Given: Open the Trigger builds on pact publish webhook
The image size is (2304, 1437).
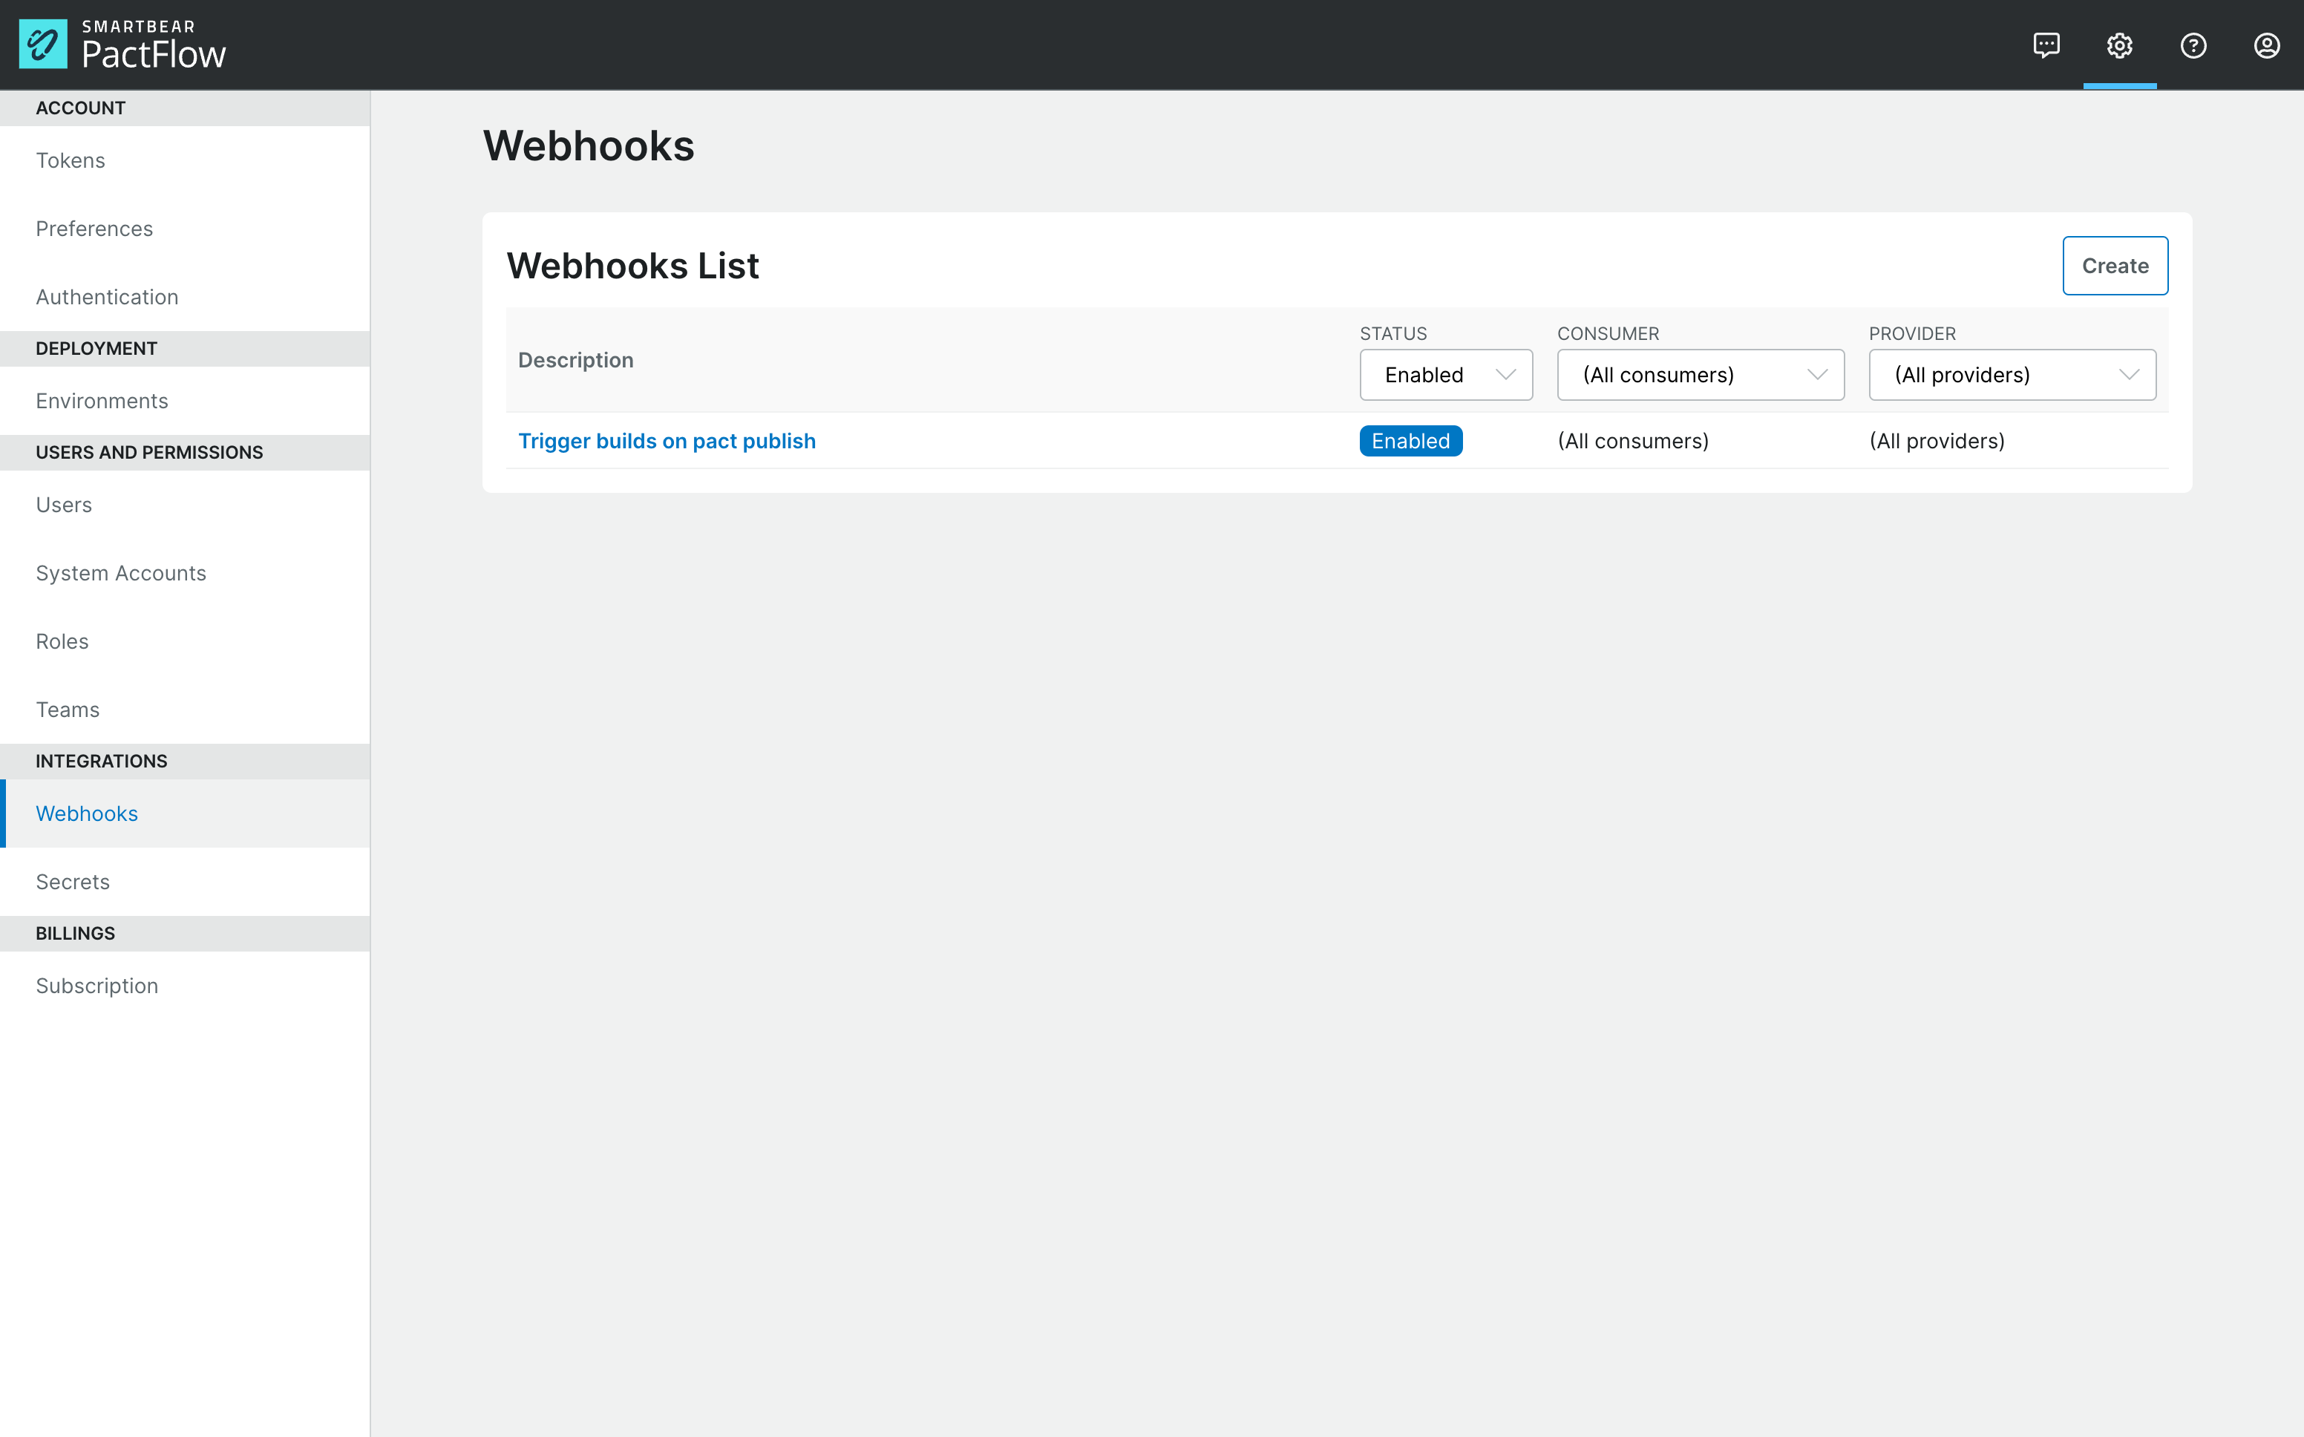Looking at the screenshot, I should pos(667,440).
